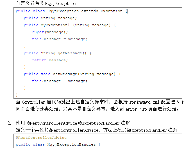Click the return message statement

tap(50, 60)
